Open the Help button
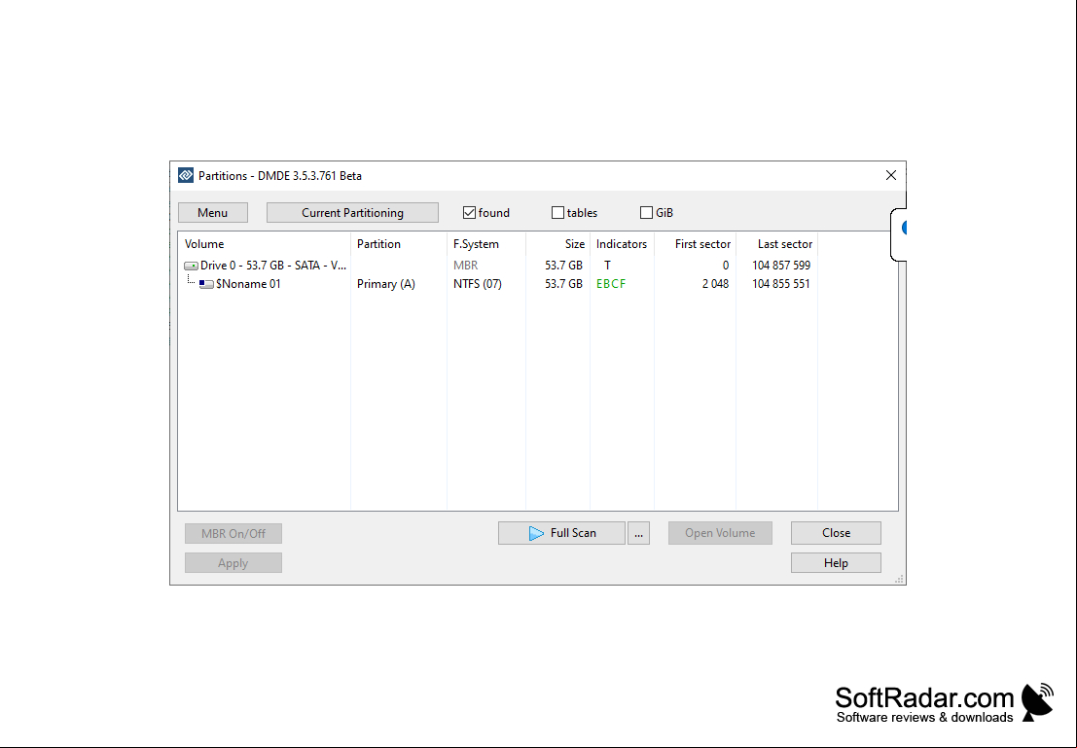 pos(836,563)
